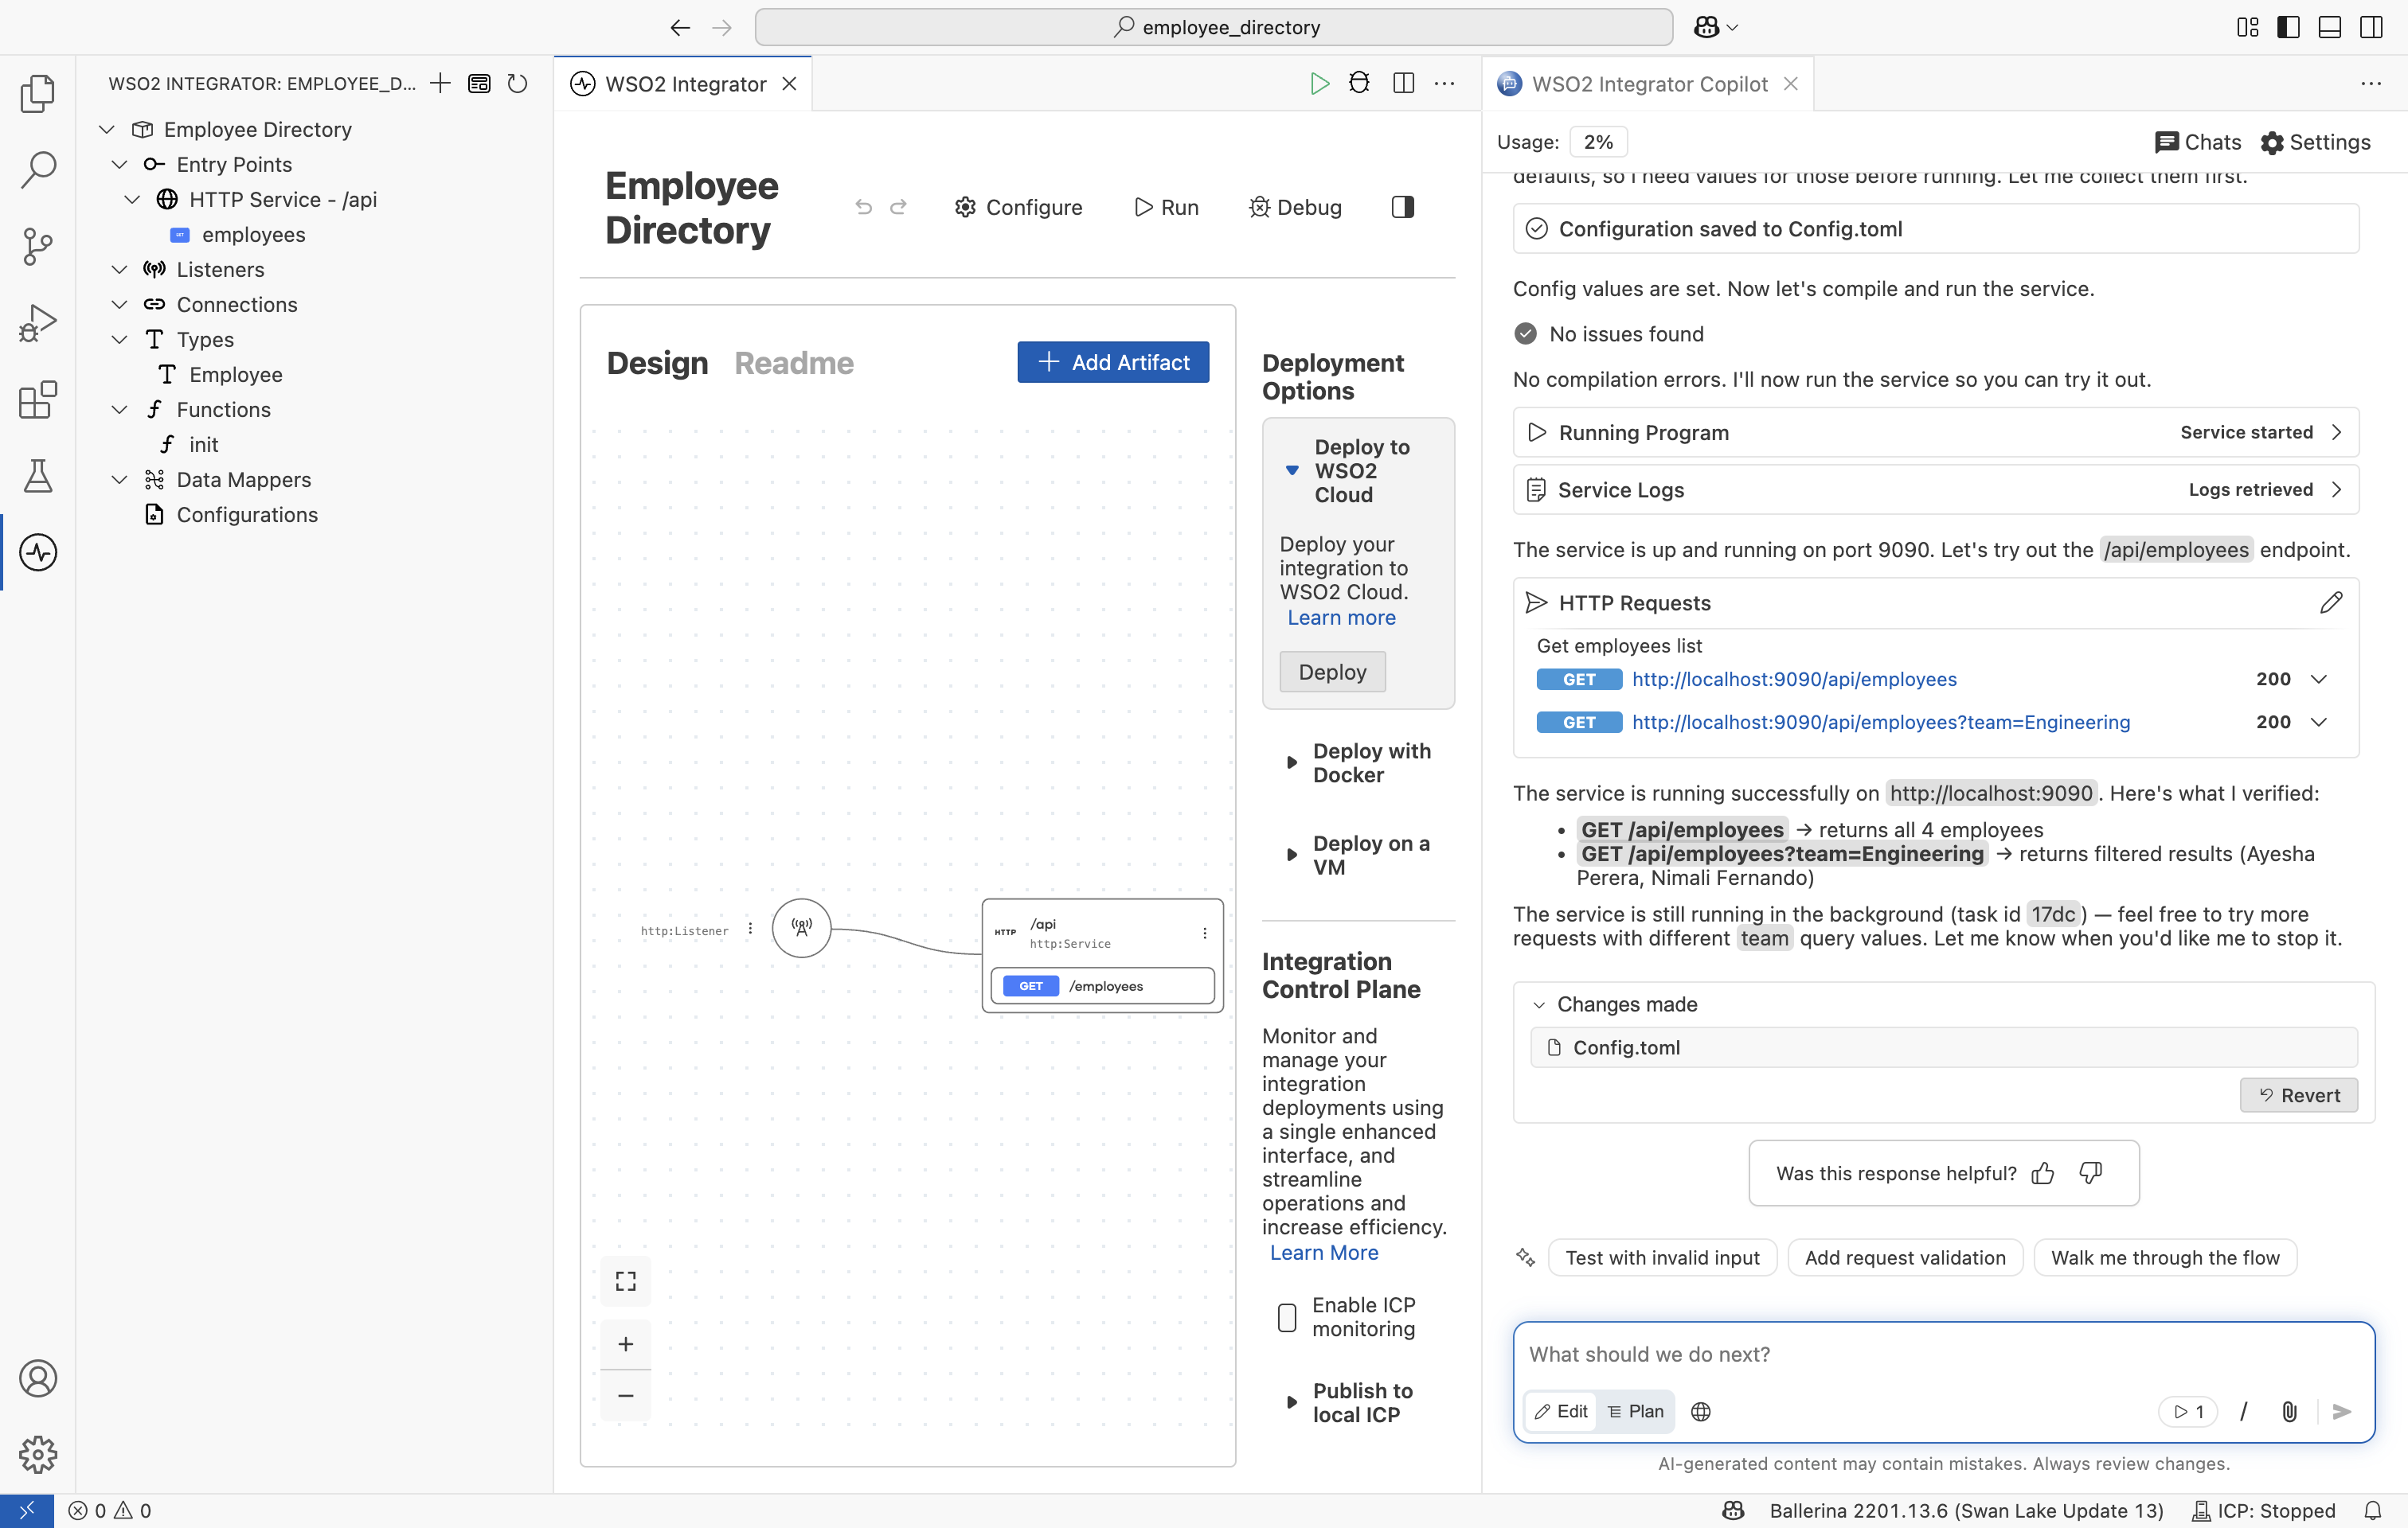Switch to the Readme tab
The image size is (2408, 1528).
(793, 363)
